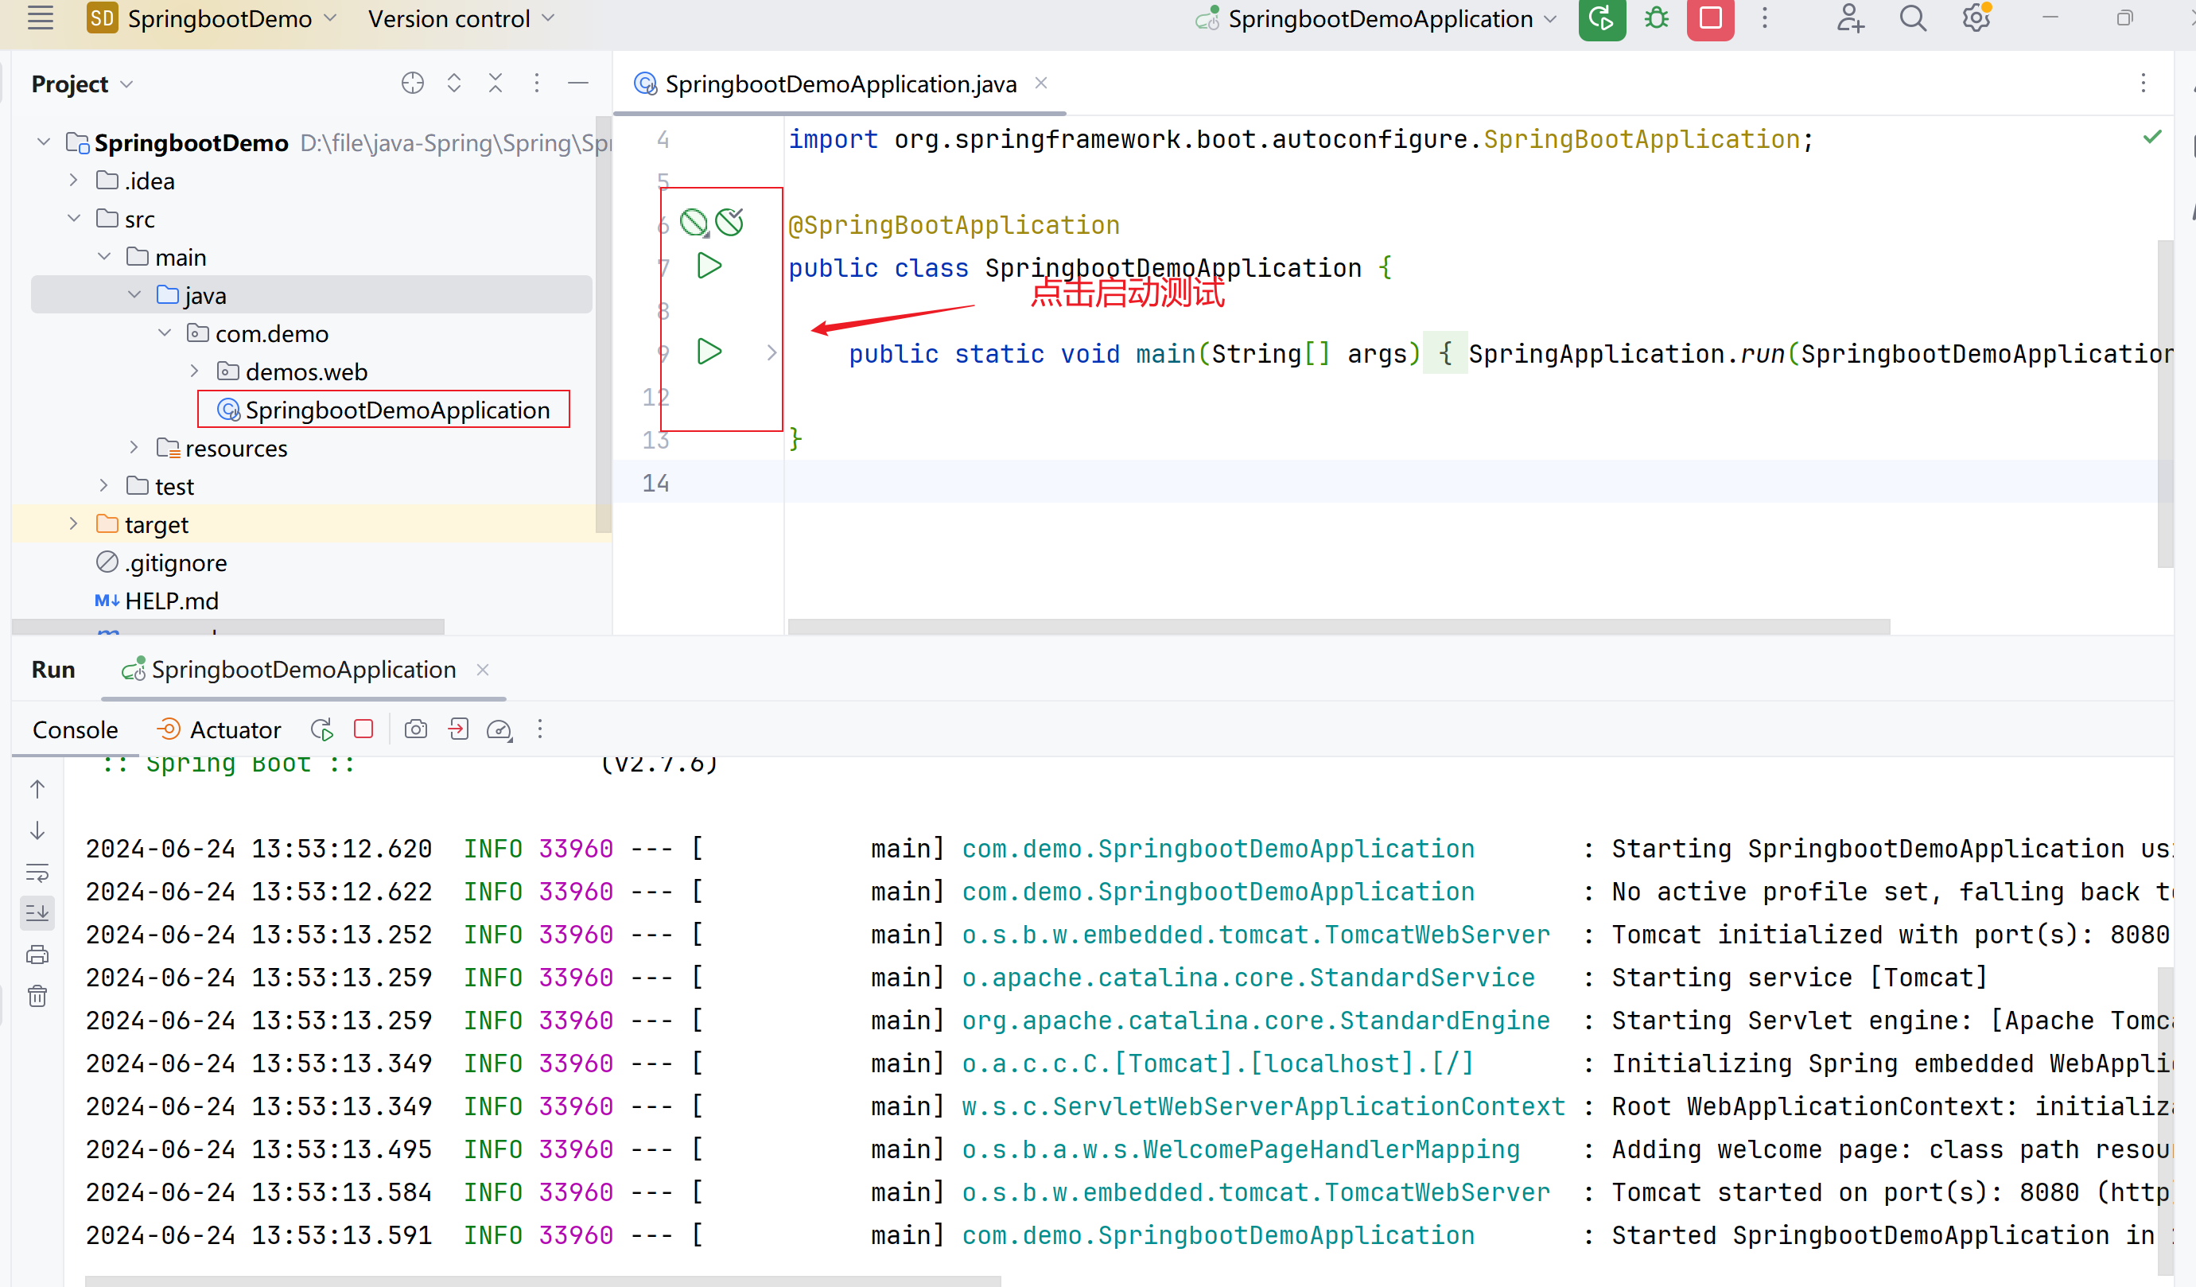Select HELP.md file in tree
The height and width of the screenshot is (1287, 2196).
[156, 601]
